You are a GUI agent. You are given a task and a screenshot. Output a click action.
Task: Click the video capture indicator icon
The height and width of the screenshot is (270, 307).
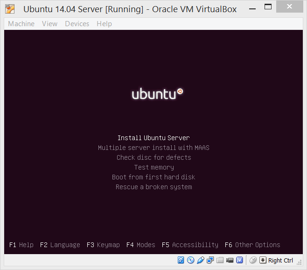pos(230,260)
